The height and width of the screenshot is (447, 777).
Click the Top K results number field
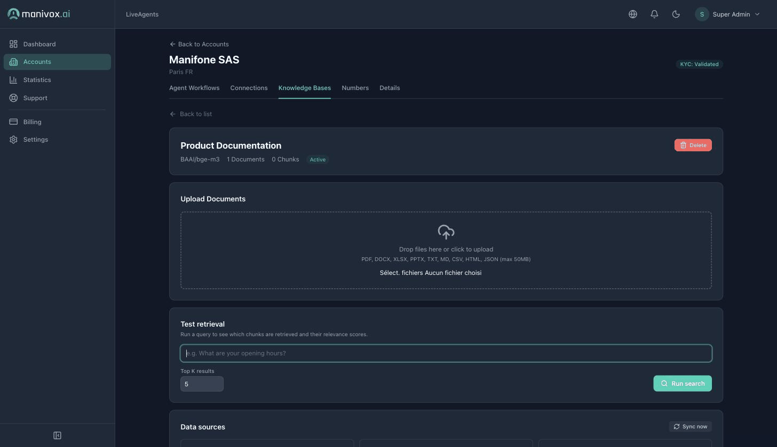[x=202, y=384]
